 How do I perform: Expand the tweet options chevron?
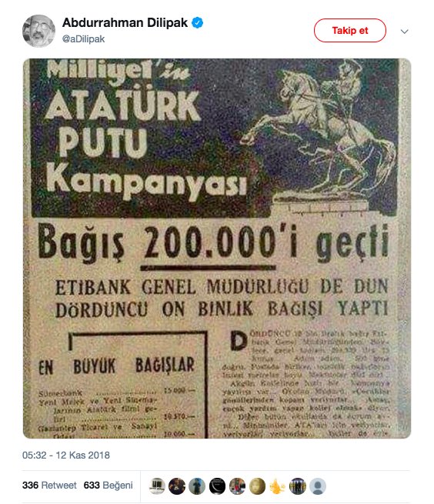coord(405,32)
